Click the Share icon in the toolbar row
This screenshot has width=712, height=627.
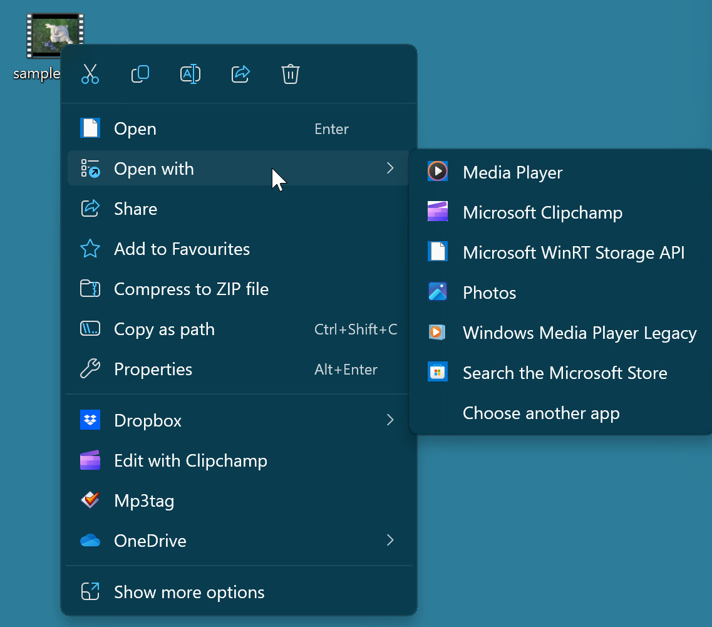pos(240,74)
